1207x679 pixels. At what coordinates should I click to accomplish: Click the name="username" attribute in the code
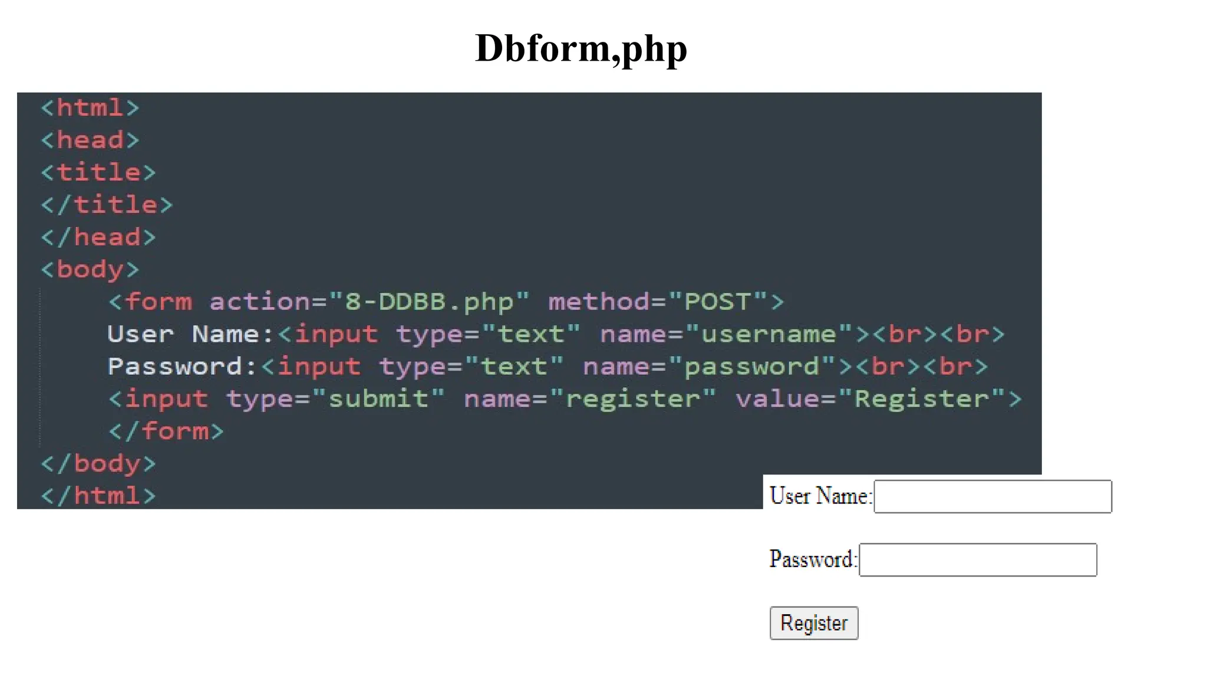click(726, 334)
